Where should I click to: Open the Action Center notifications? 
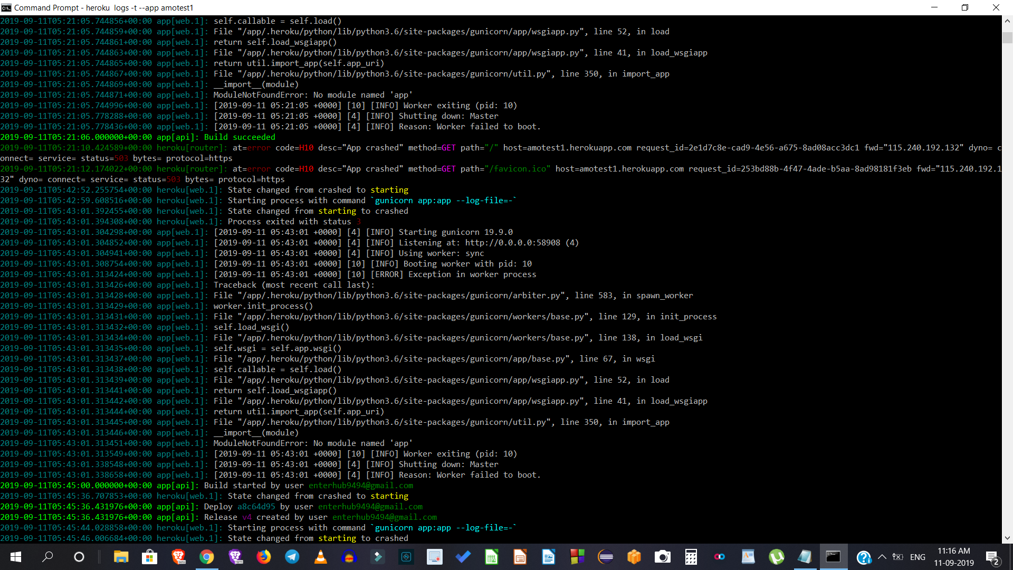[992, 557]
